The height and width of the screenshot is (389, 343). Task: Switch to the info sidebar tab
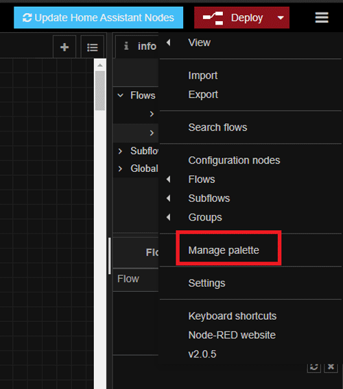pyautogui.click(x=137, y=46)
